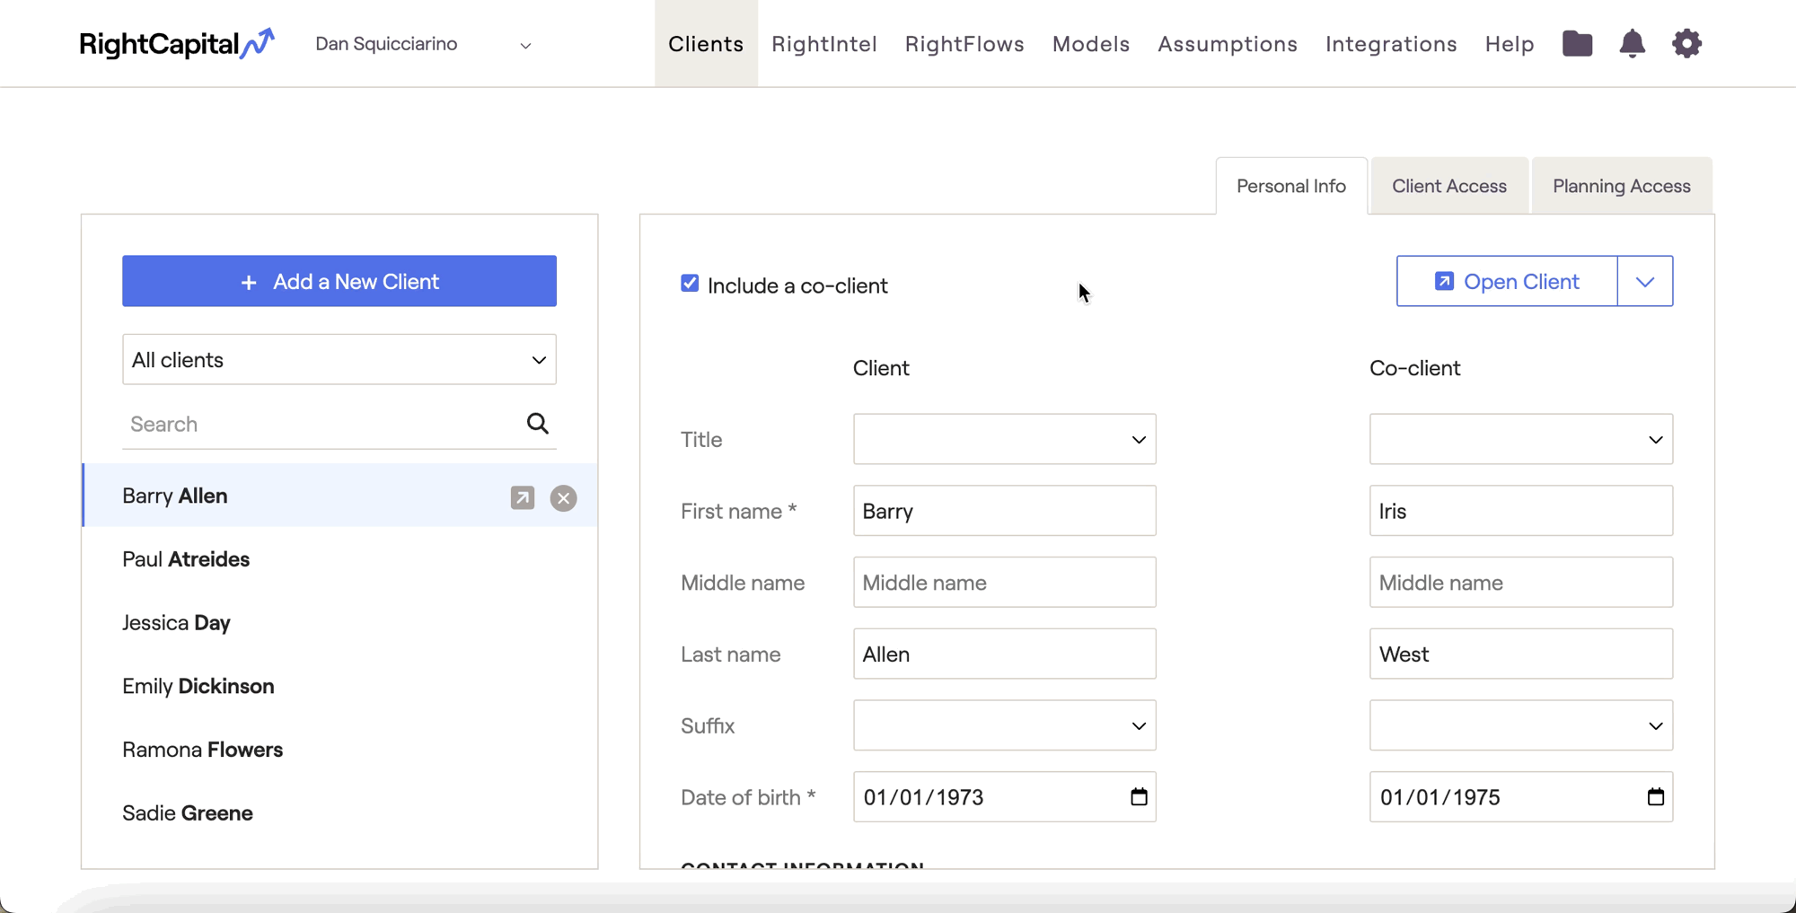1796x913 pixels.
Task: Uncheck the Include a co-client checkbox
Action: point(690,284)
